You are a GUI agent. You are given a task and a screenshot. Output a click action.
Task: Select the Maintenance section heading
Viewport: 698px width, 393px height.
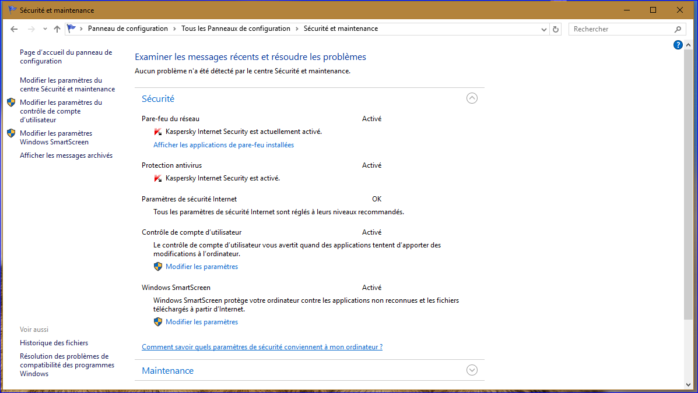167,371
